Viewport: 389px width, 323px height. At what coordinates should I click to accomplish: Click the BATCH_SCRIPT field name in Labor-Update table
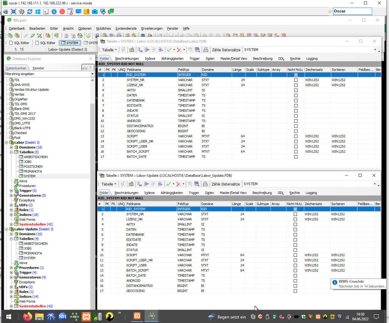click(138, 271)
